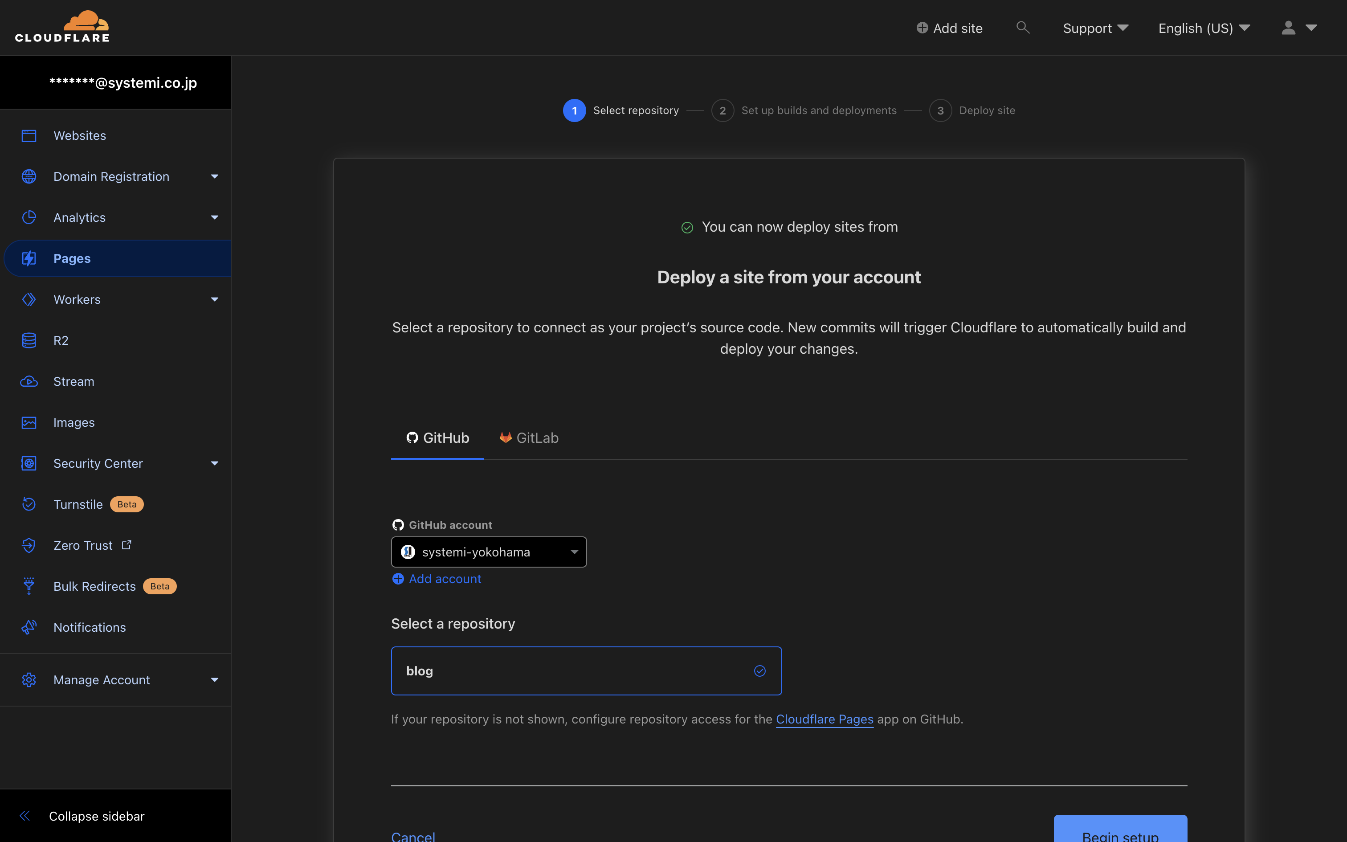Click the Begin setup button

[1120, 829]
